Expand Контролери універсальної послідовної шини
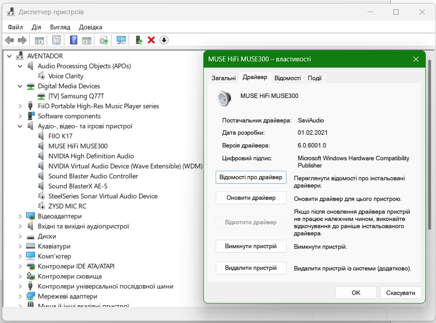Screen dimensions: 436x323 click(x=20, y=287)
